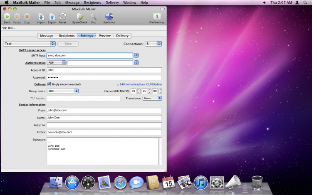Click the Sender information link

click(32, 104)
